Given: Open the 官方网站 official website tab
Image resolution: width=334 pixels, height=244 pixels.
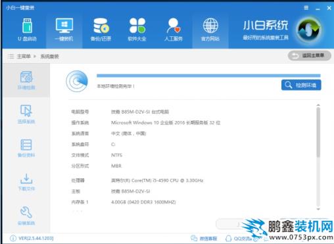Looking at the screenshot, I should pos(210,30).
